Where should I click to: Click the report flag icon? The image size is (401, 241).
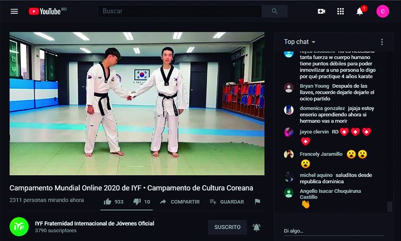click(257, 202)
